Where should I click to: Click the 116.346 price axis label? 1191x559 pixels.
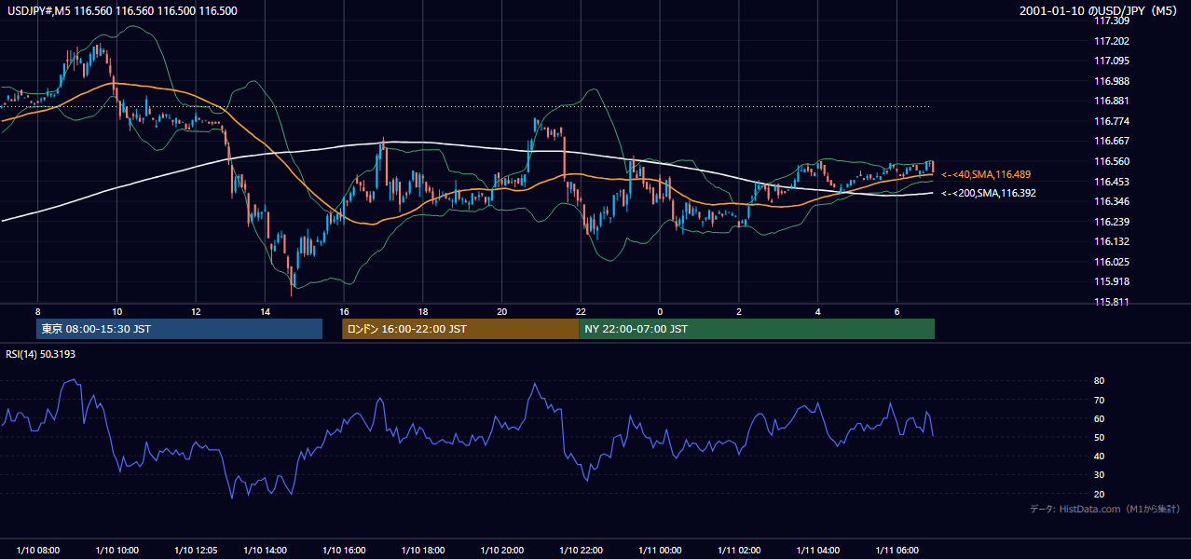click(x=1112, y=201)
